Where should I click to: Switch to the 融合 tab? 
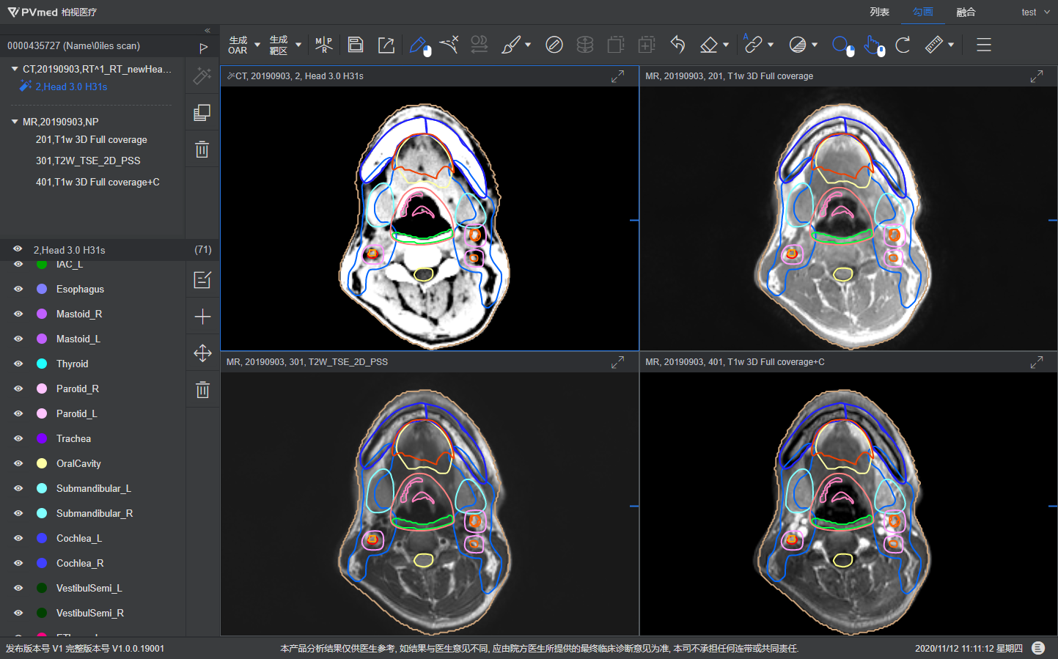(x=966, y=12)
